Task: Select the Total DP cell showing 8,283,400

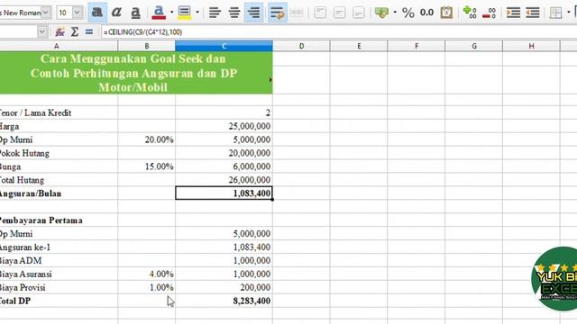Action: click(x=224, y=301)
